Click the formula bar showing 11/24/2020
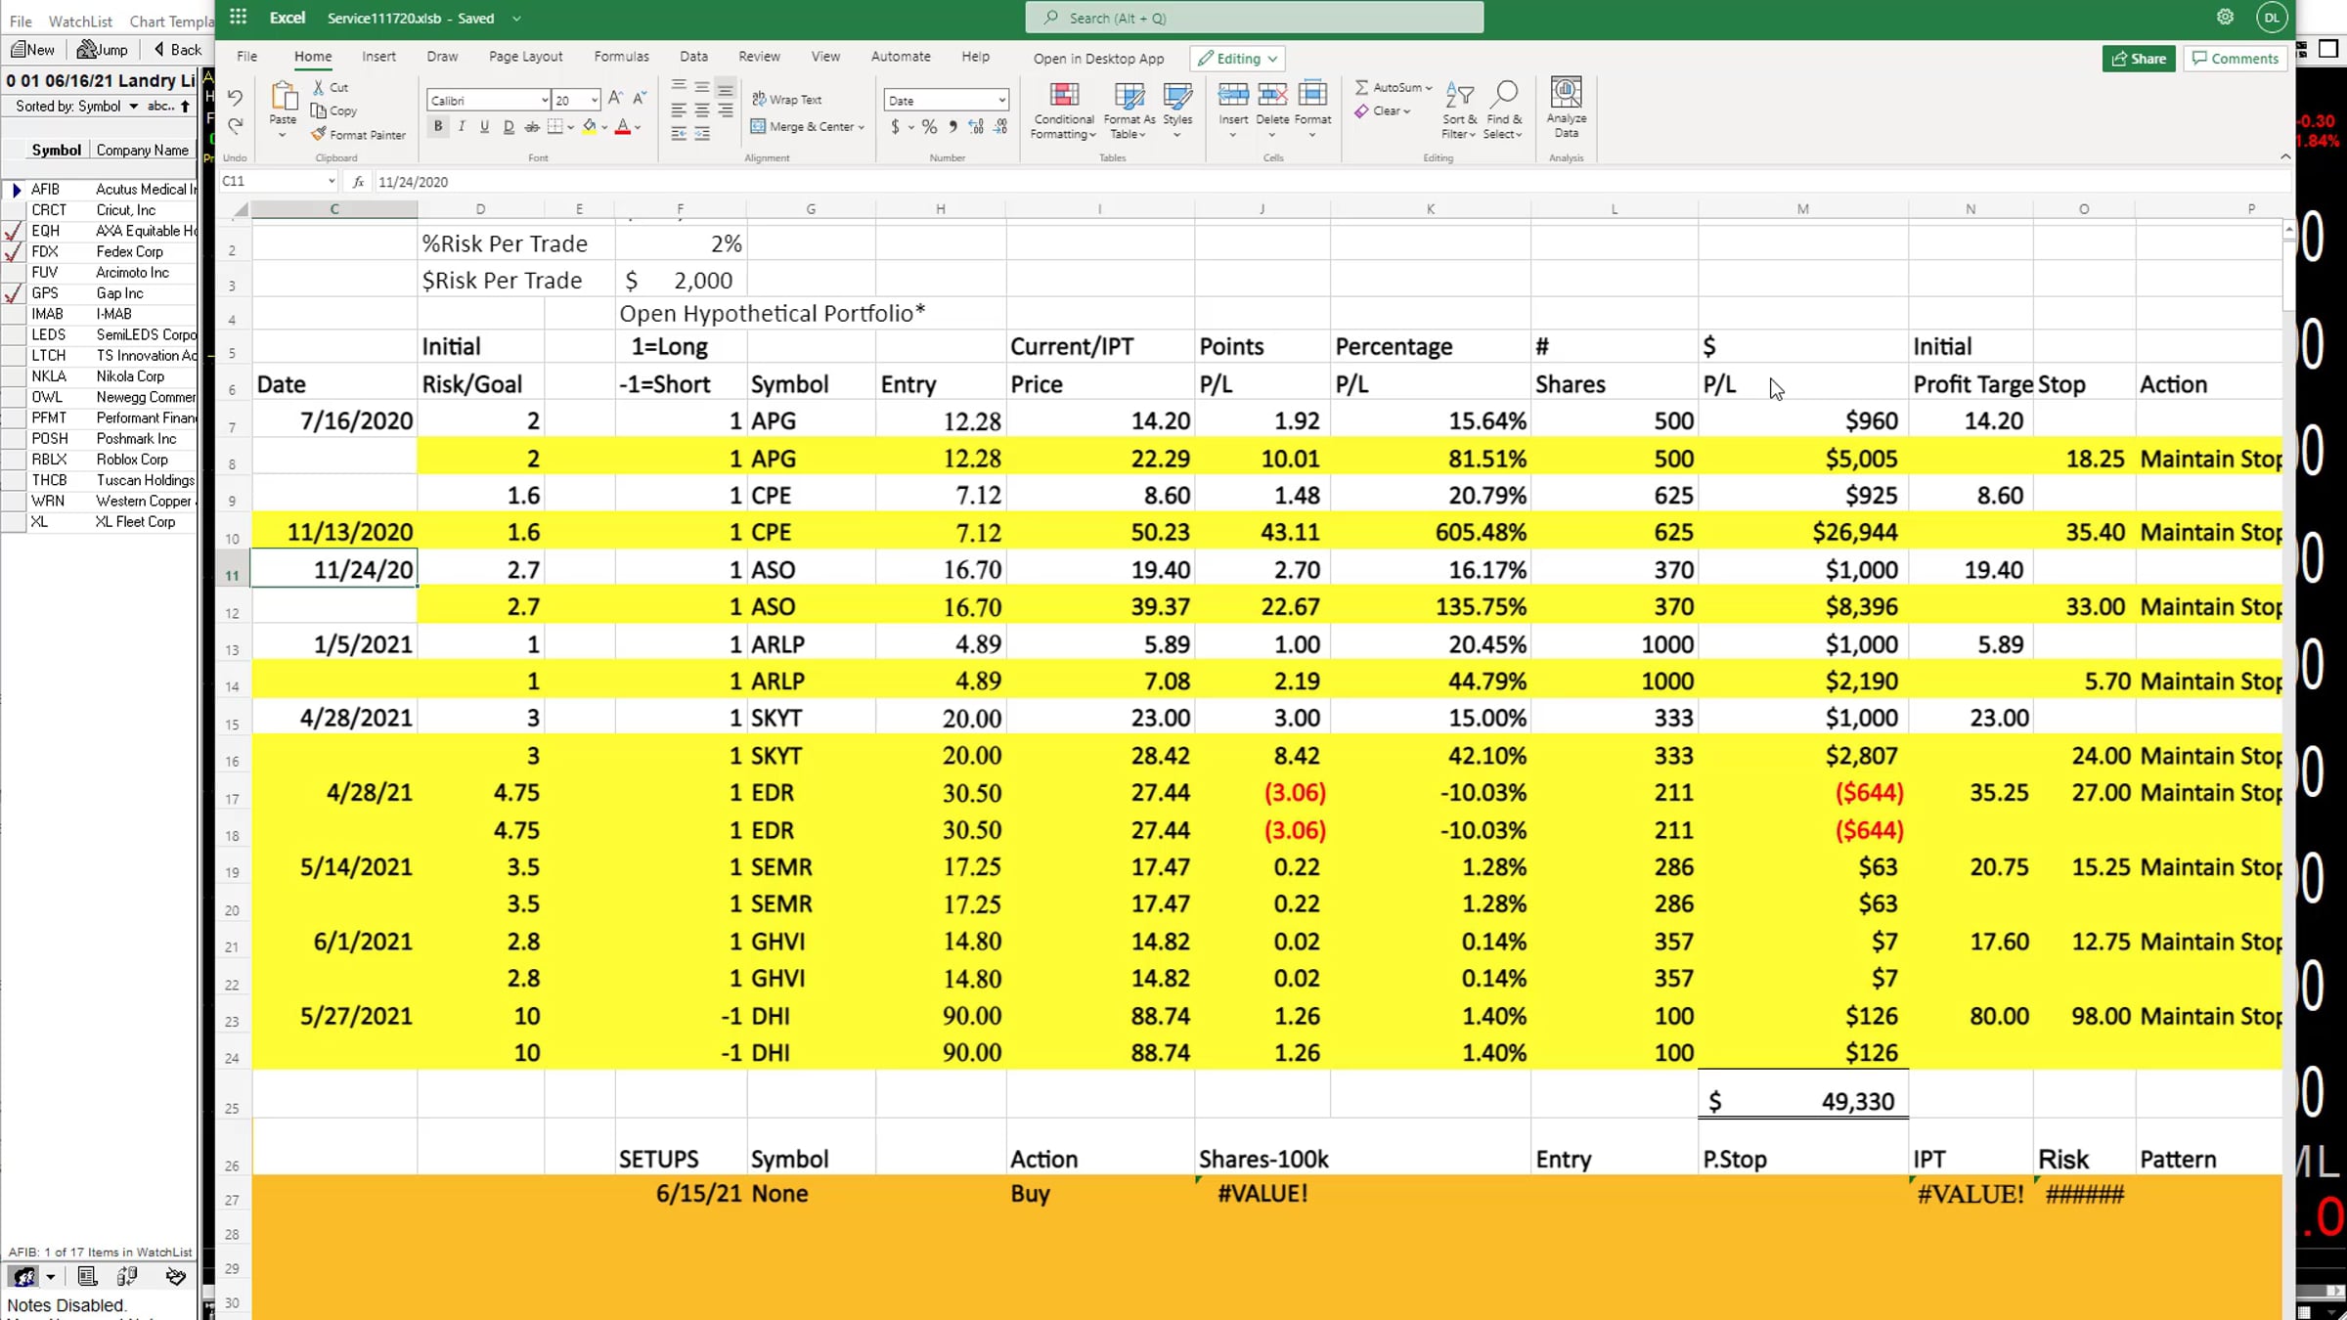This screenshot has height=1320, width=2347. [1332, 182]
